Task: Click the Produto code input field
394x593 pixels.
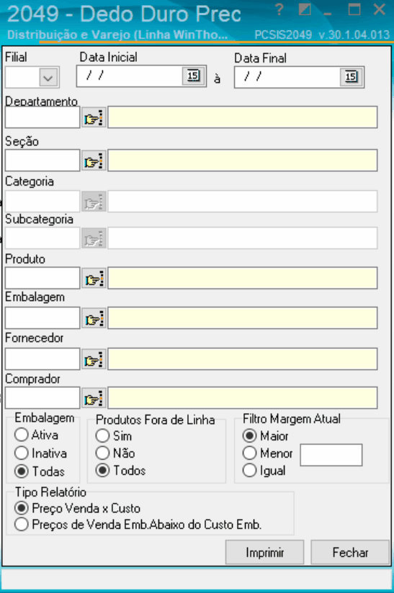Action: point(42,278)
